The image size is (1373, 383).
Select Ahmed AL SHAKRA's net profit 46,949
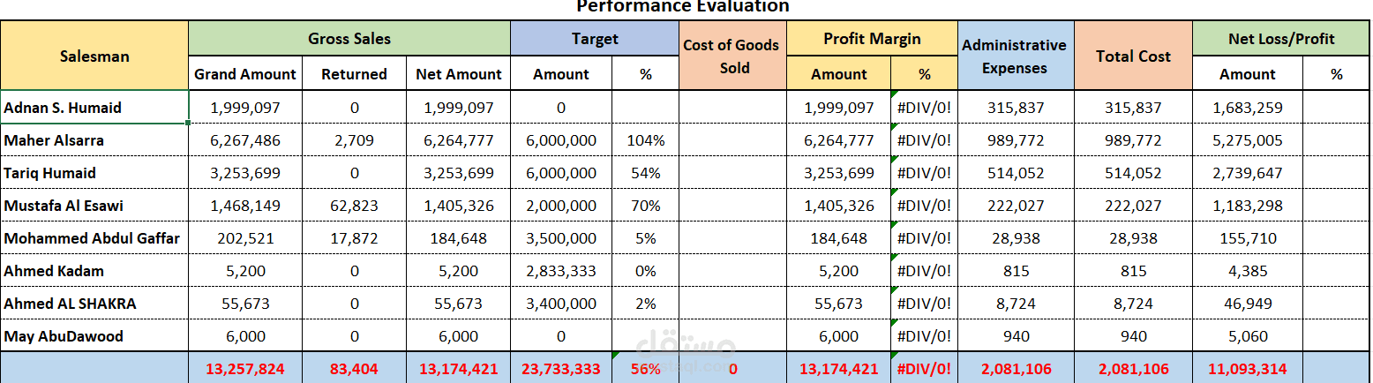pyautogui.click(x=1247, y=304)
